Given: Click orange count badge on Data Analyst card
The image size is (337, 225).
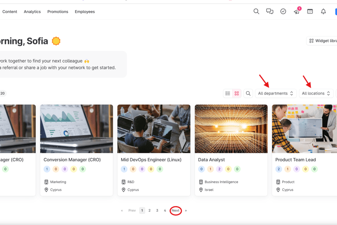Looking at the screenshot, I should coord(210,169).
